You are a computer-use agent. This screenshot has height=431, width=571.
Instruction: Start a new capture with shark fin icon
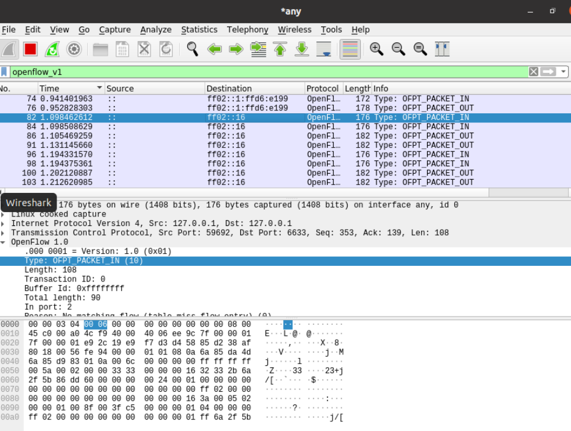click(x=9, y=49)
